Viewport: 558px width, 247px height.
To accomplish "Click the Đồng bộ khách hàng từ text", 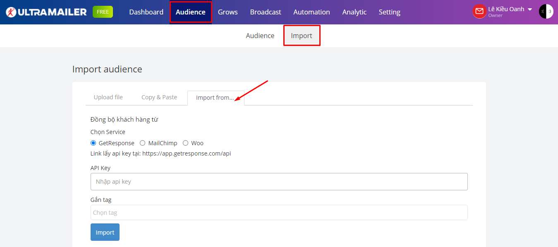I will tap(124, 120).
